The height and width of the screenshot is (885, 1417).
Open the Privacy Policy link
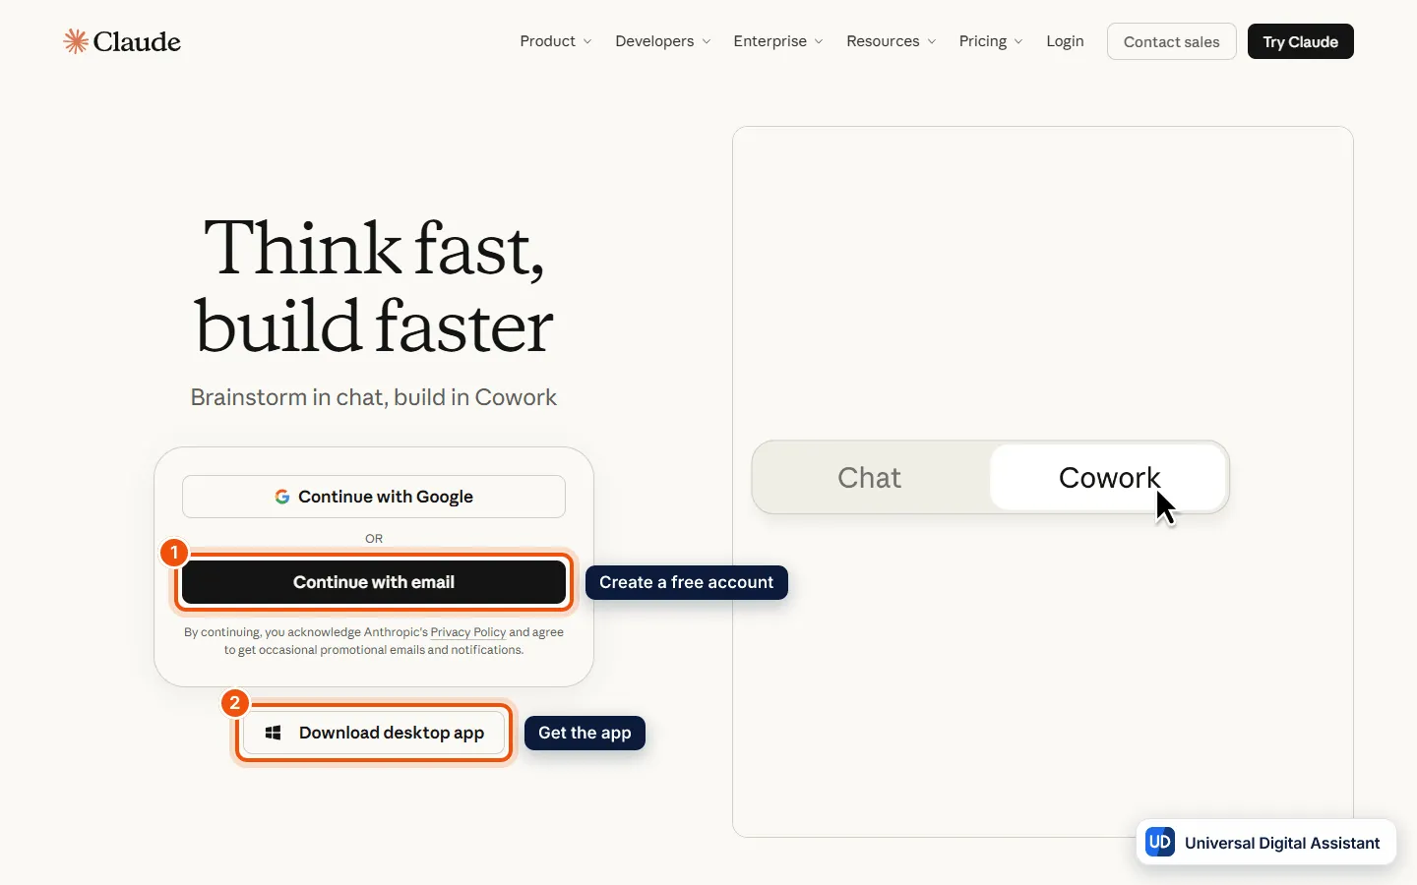click(x=468, y=632)
